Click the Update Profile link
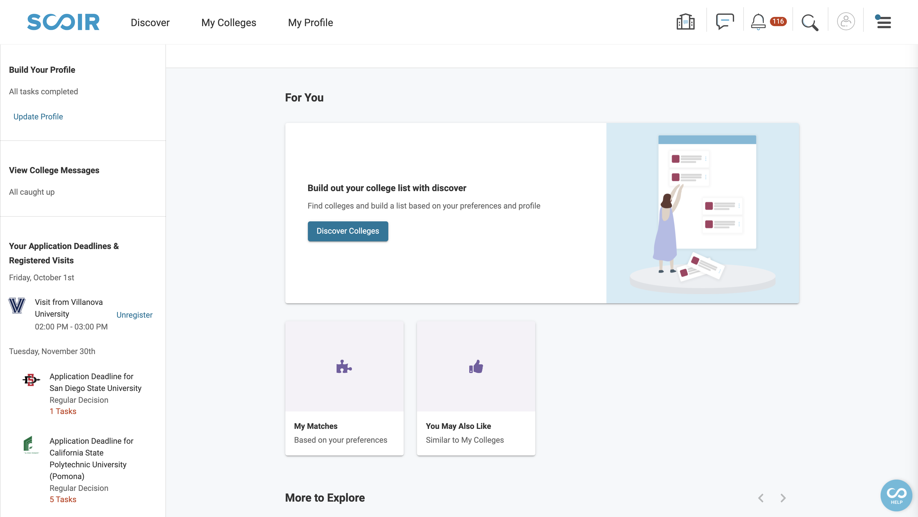This screenshot has width=918, height=517. (x=38, y=117)
